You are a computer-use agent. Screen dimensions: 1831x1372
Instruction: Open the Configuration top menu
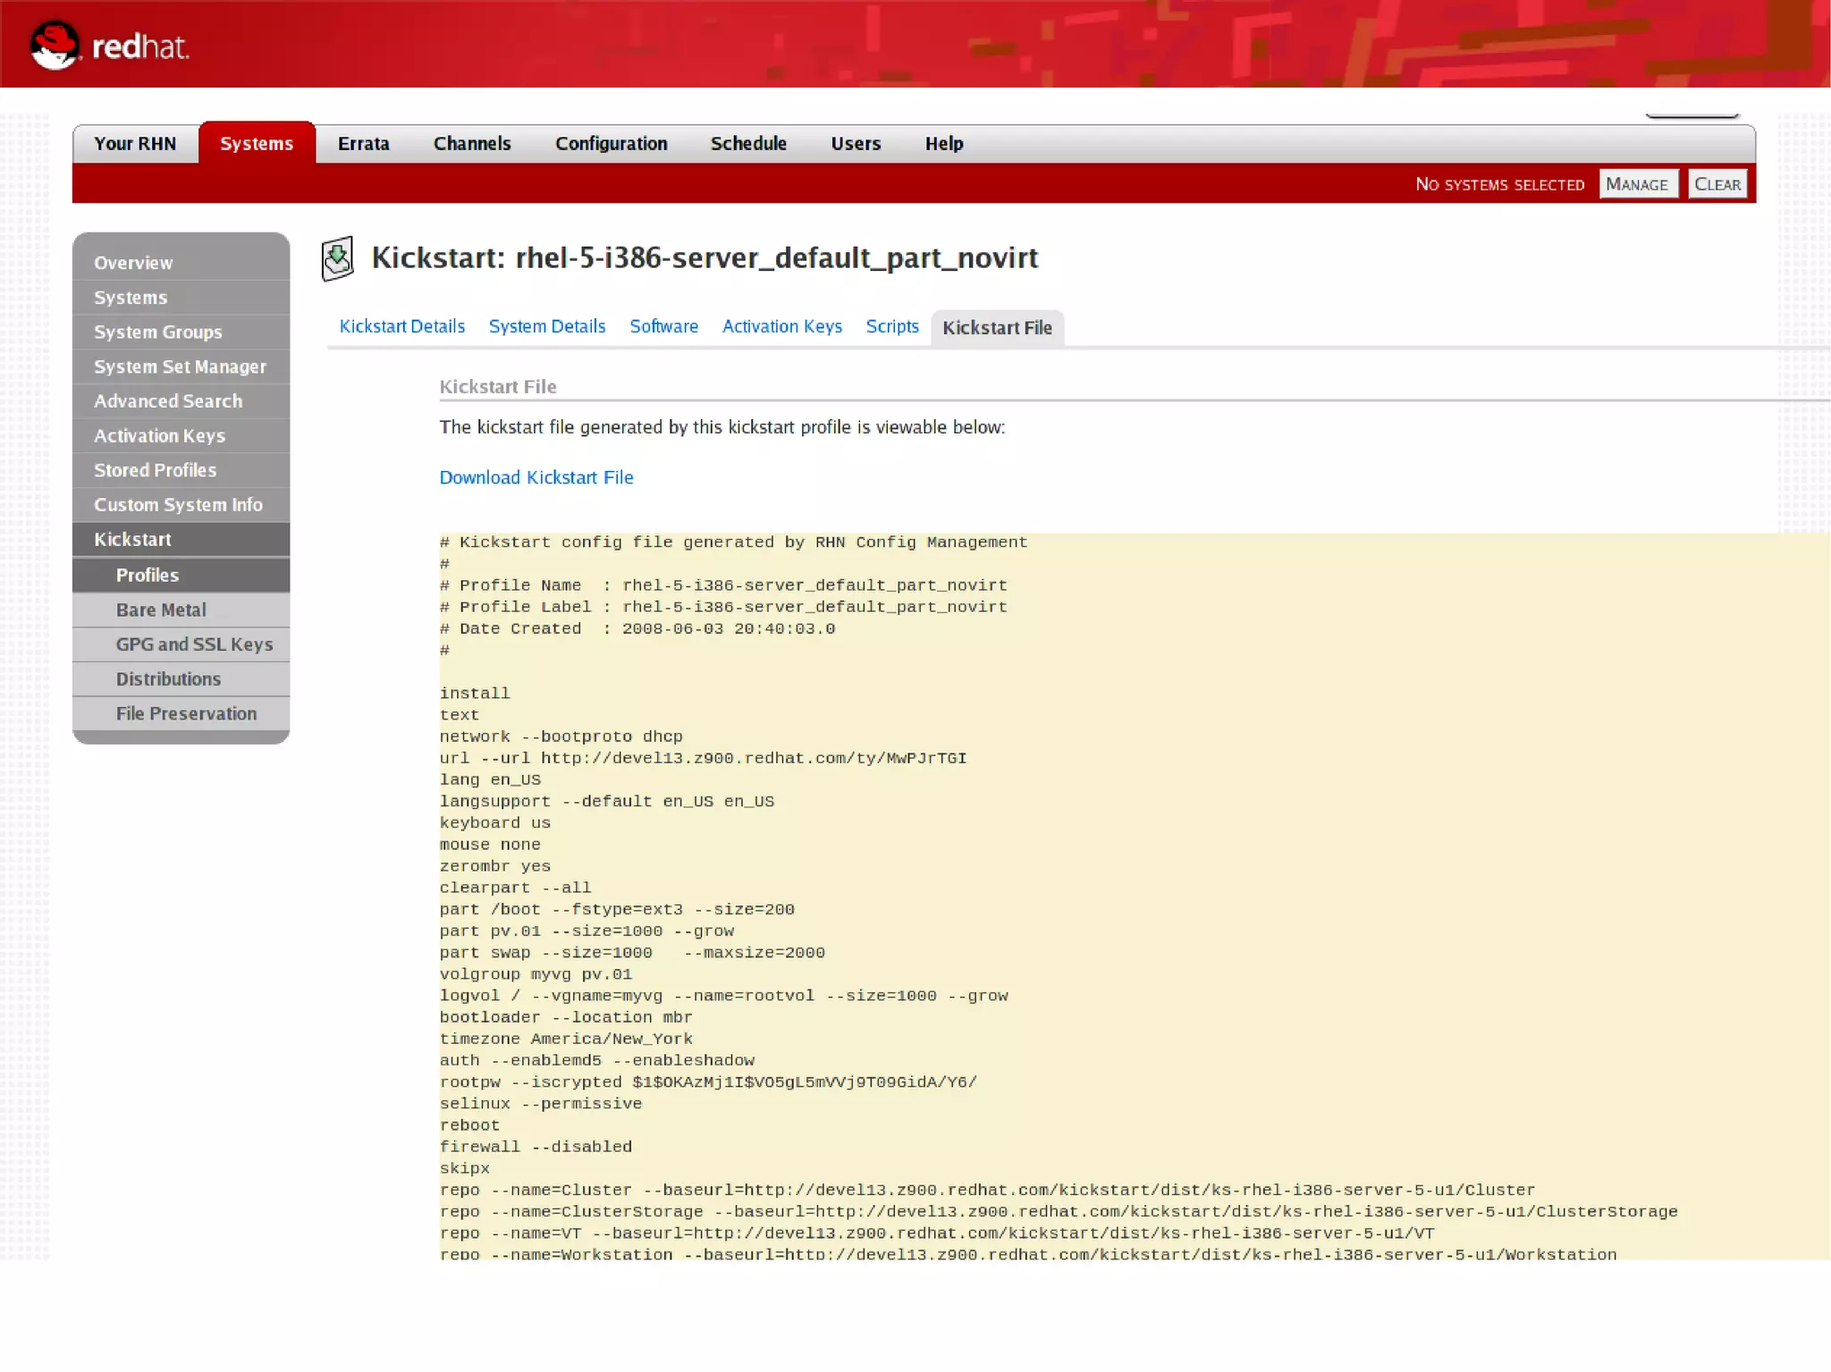point(611,144)
